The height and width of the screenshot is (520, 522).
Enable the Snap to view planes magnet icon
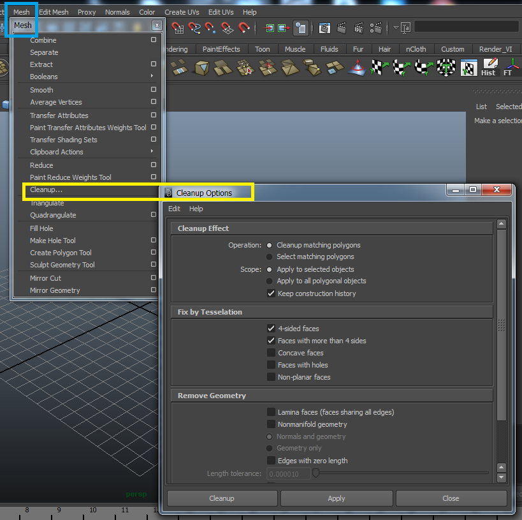[x=227, y=28]
